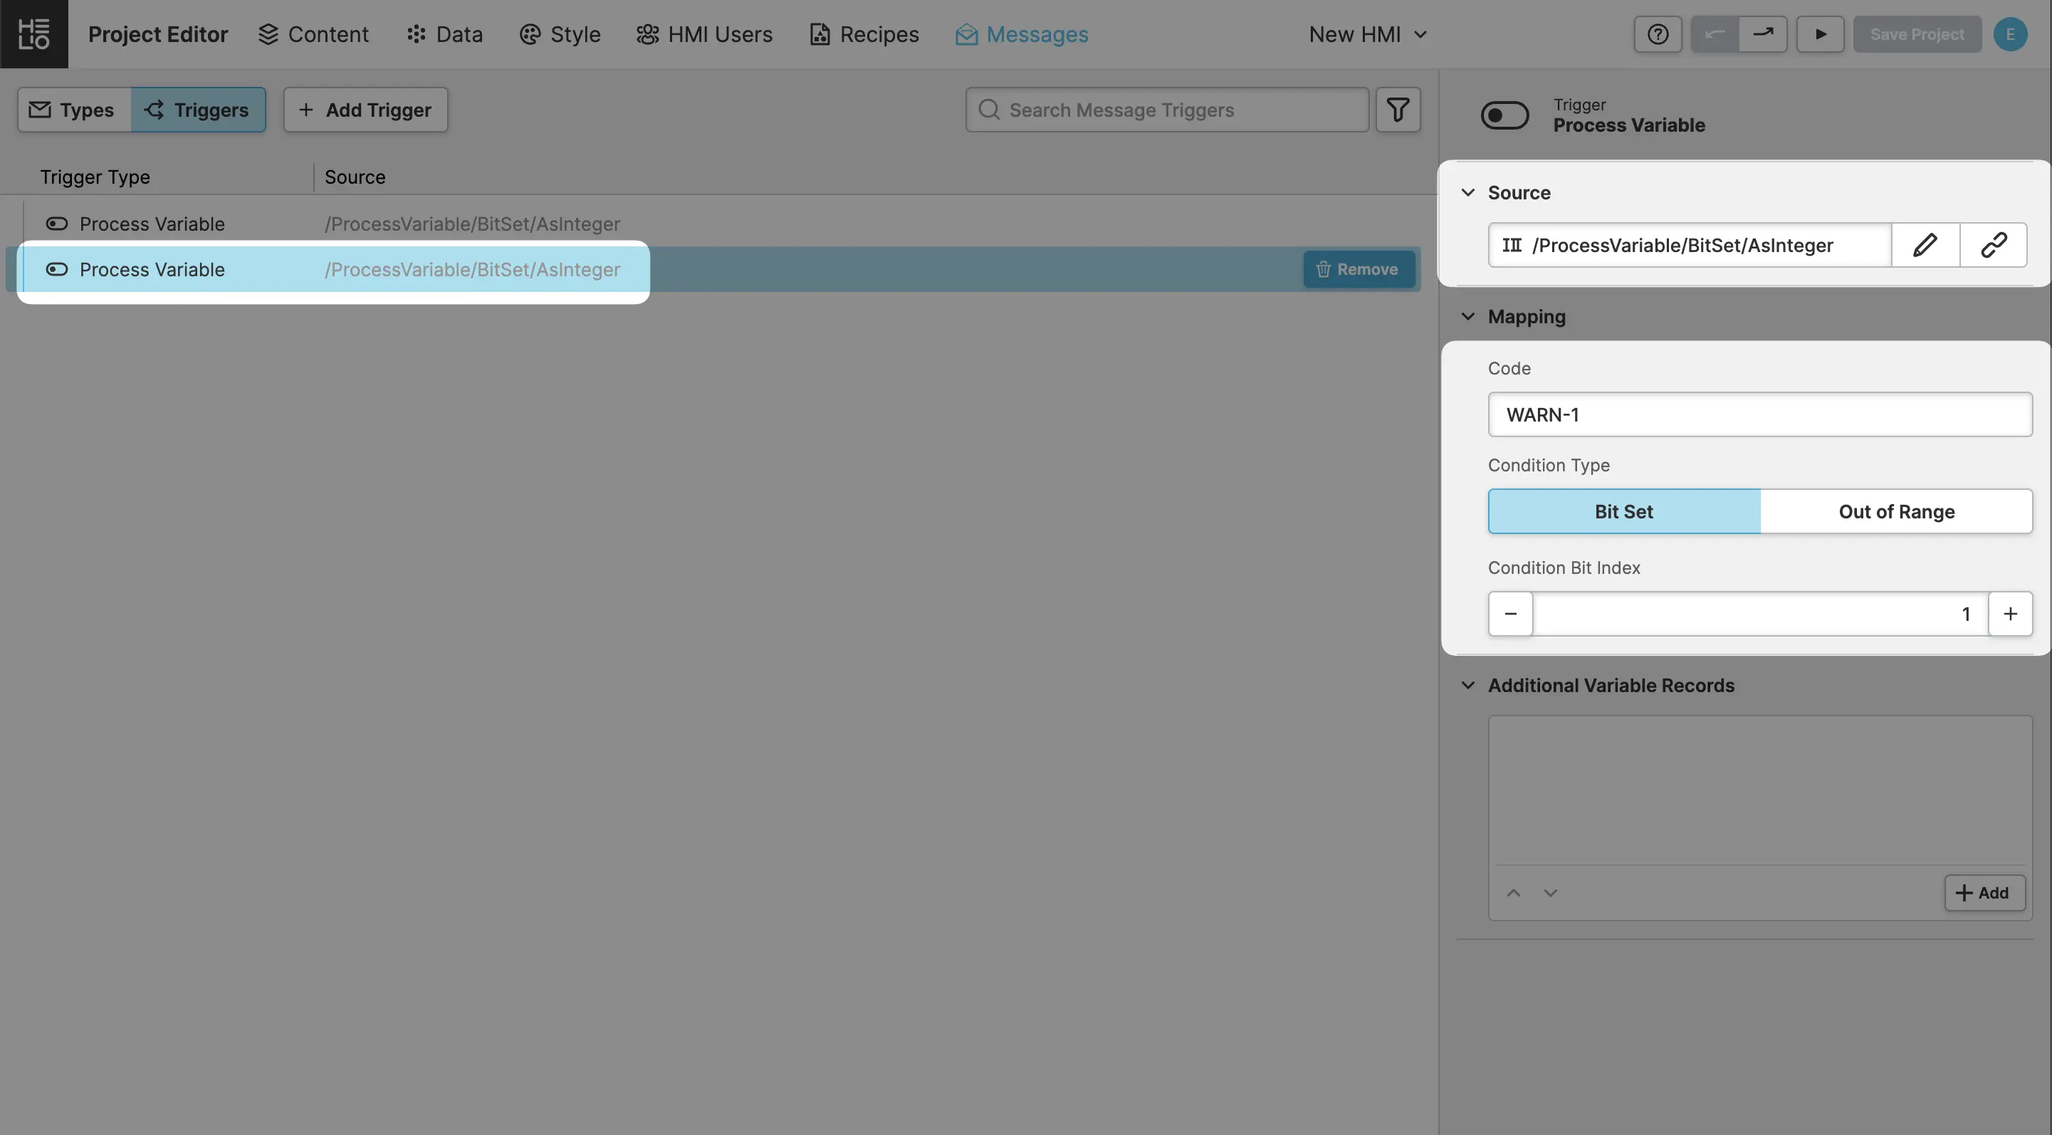Image resolution: width=2052 pixels, height=1135 pixels.
Task: Select Out of Range condition type
Action: tap(1896, 511)
